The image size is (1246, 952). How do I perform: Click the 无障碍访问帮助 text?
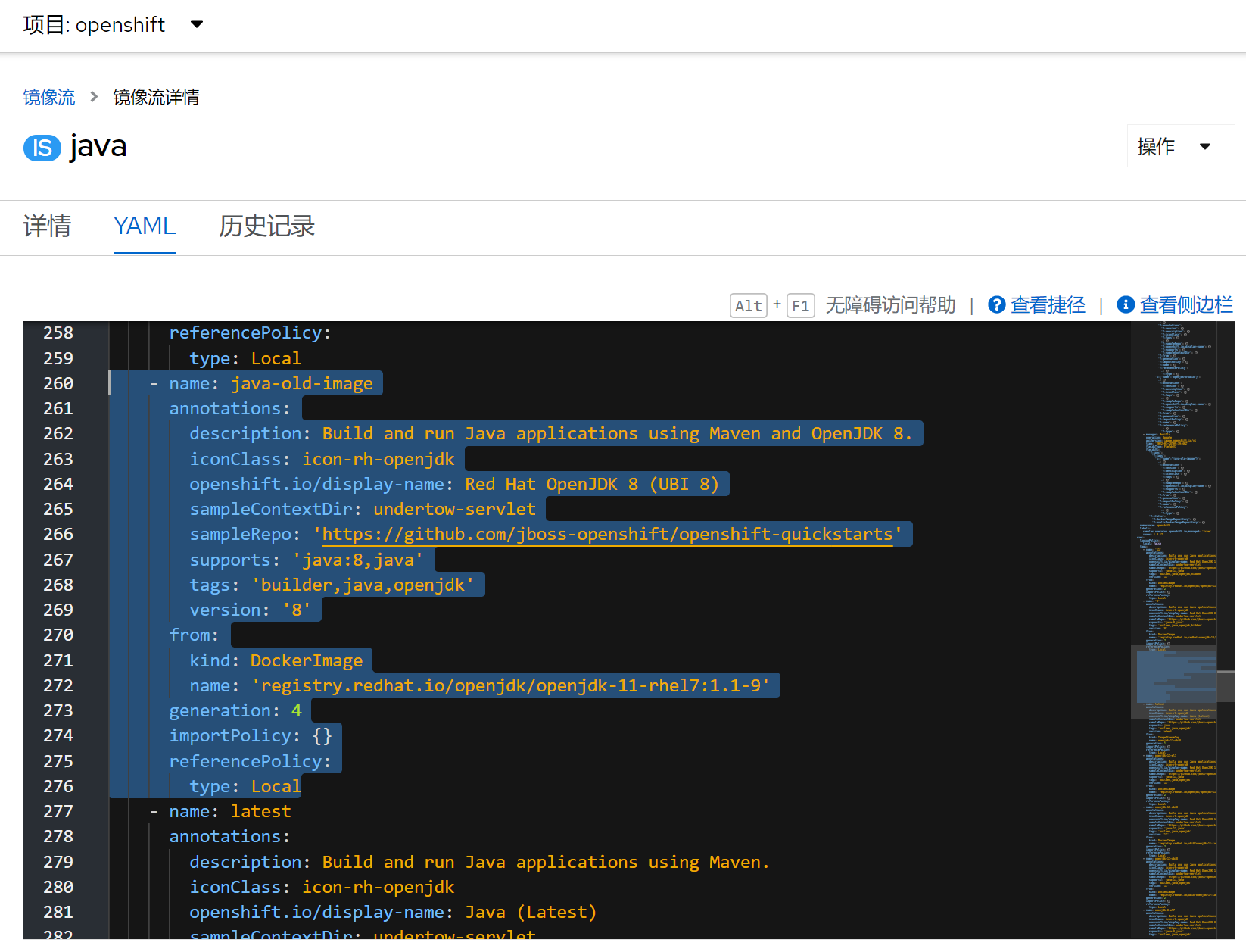(x=890, y=305)
